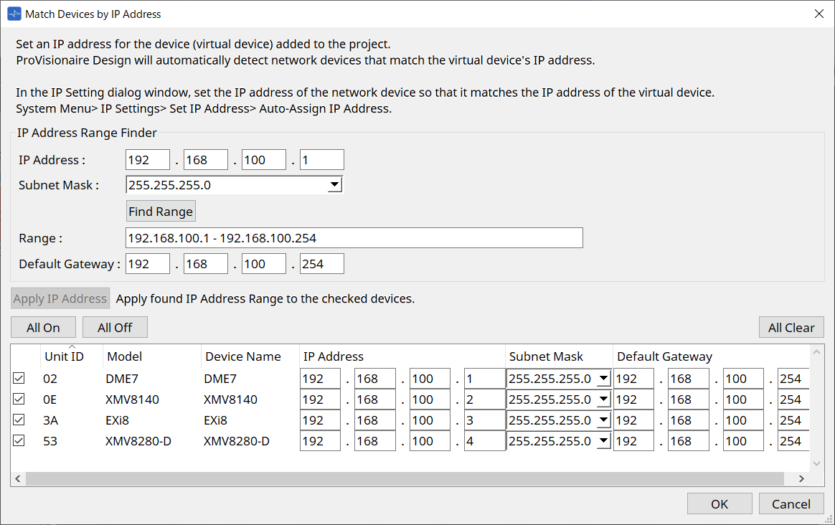Confirm settings with the OK button

[720, 503]
